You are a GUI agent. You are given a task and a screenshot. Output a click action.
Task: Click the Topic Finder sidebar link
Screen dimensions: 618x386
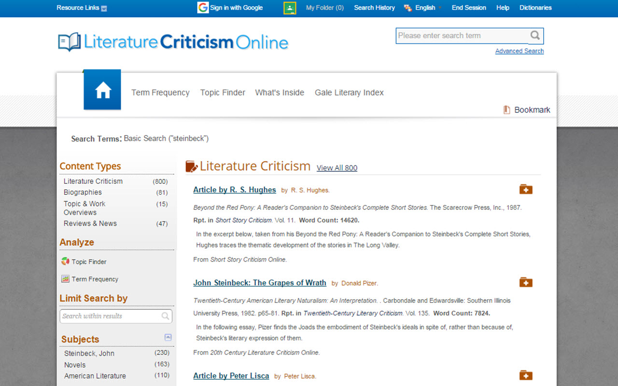89,262
